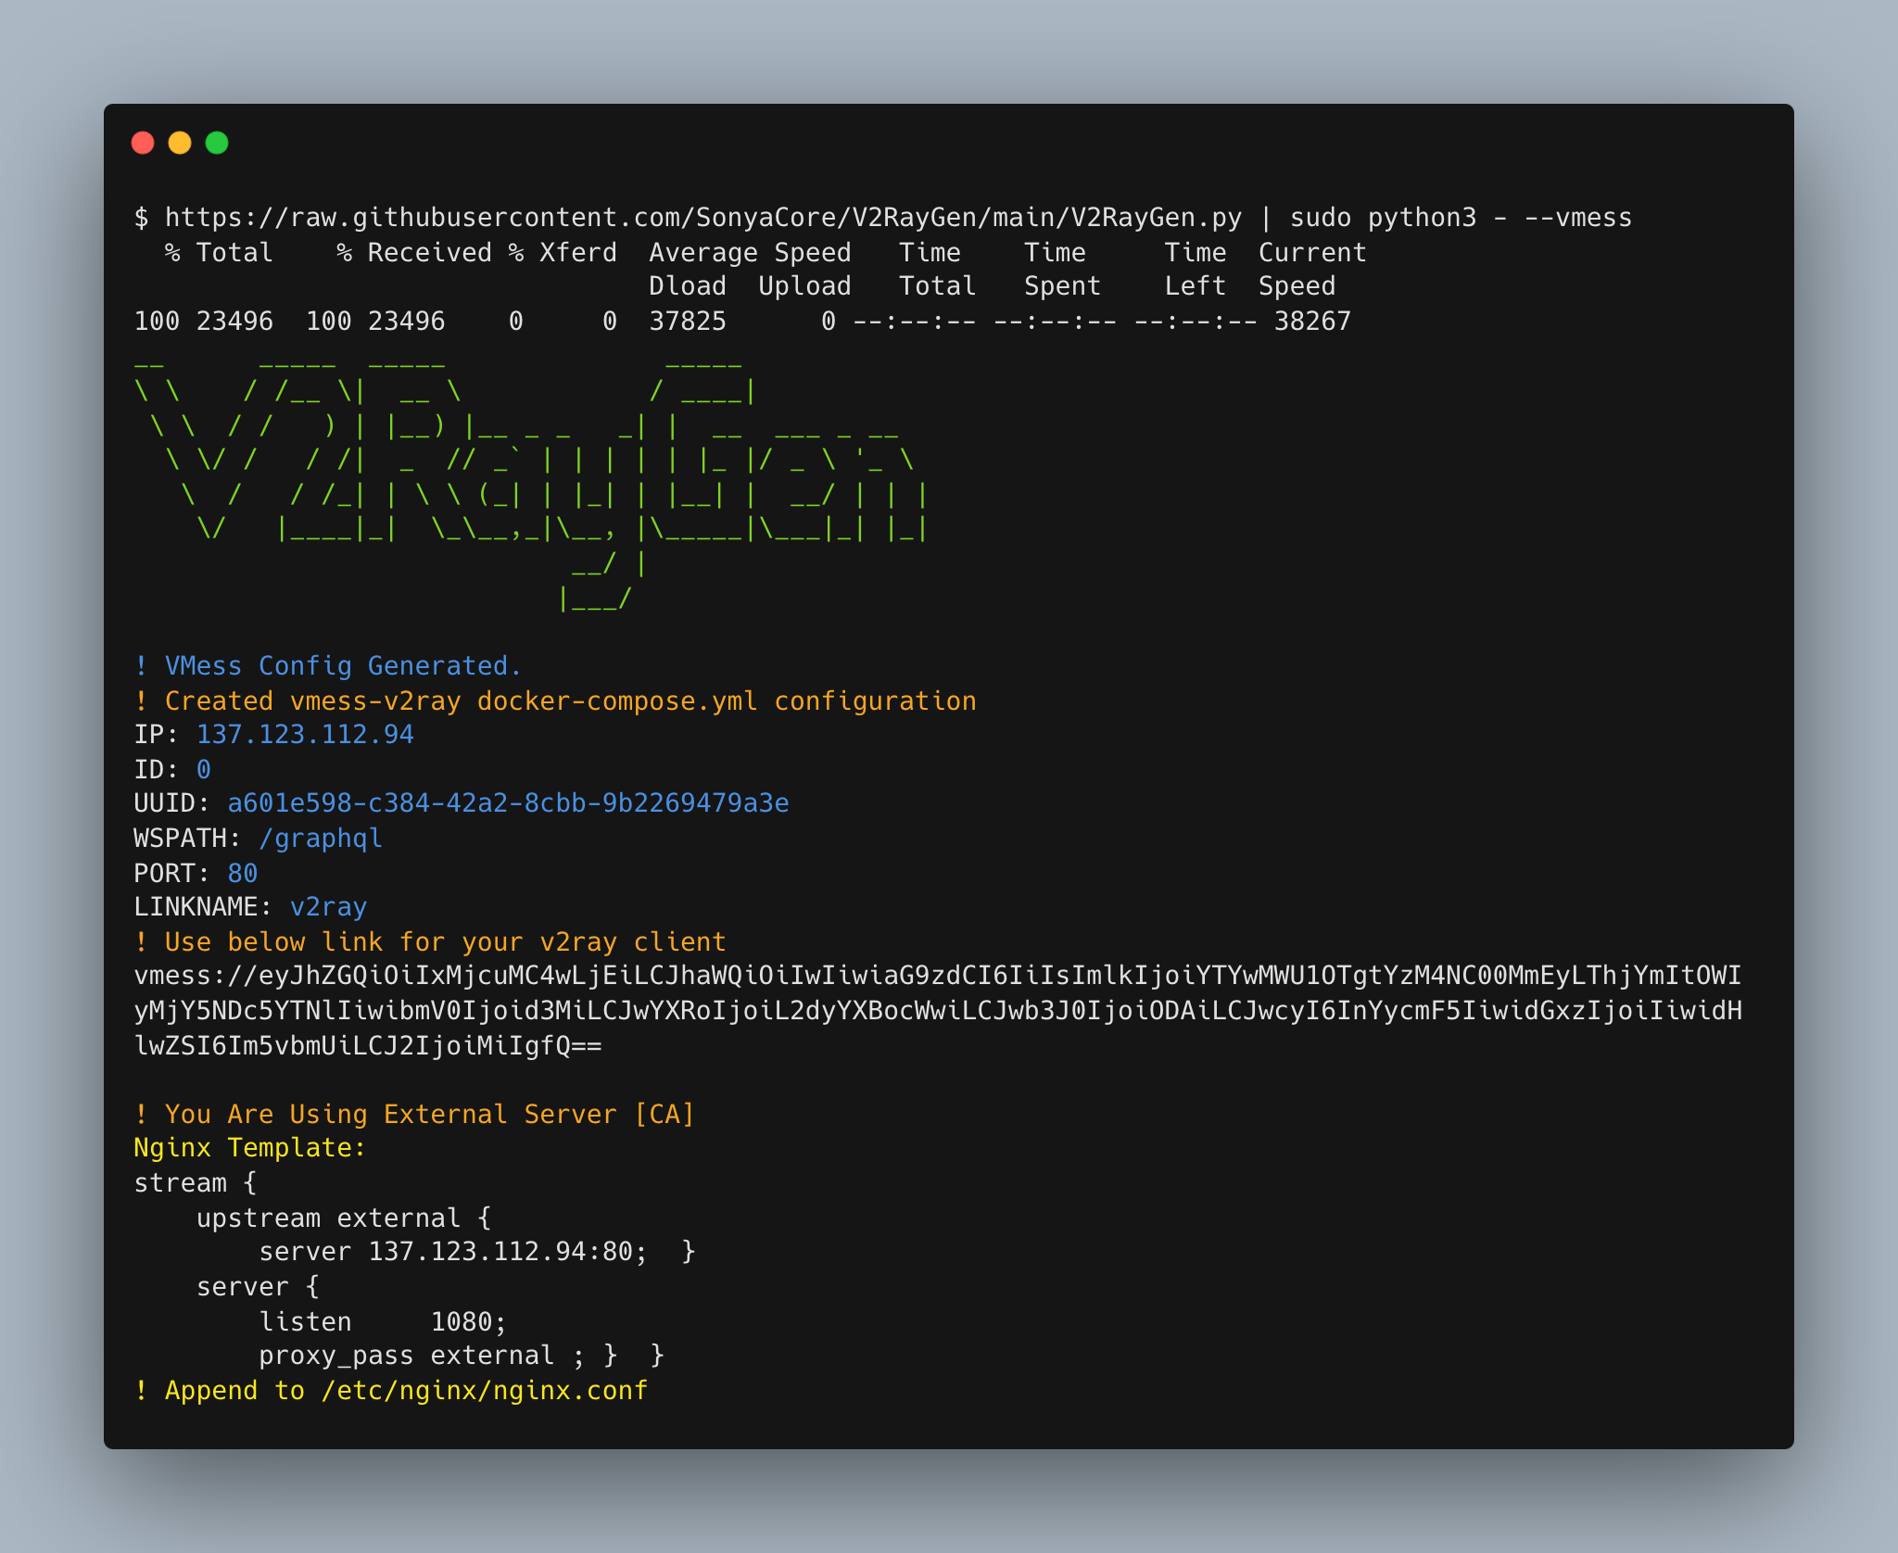Click the yellow 'Nginx Template:' heading
Image resolution: width=1898 pixels, height=1553 pixels.
250,1148
